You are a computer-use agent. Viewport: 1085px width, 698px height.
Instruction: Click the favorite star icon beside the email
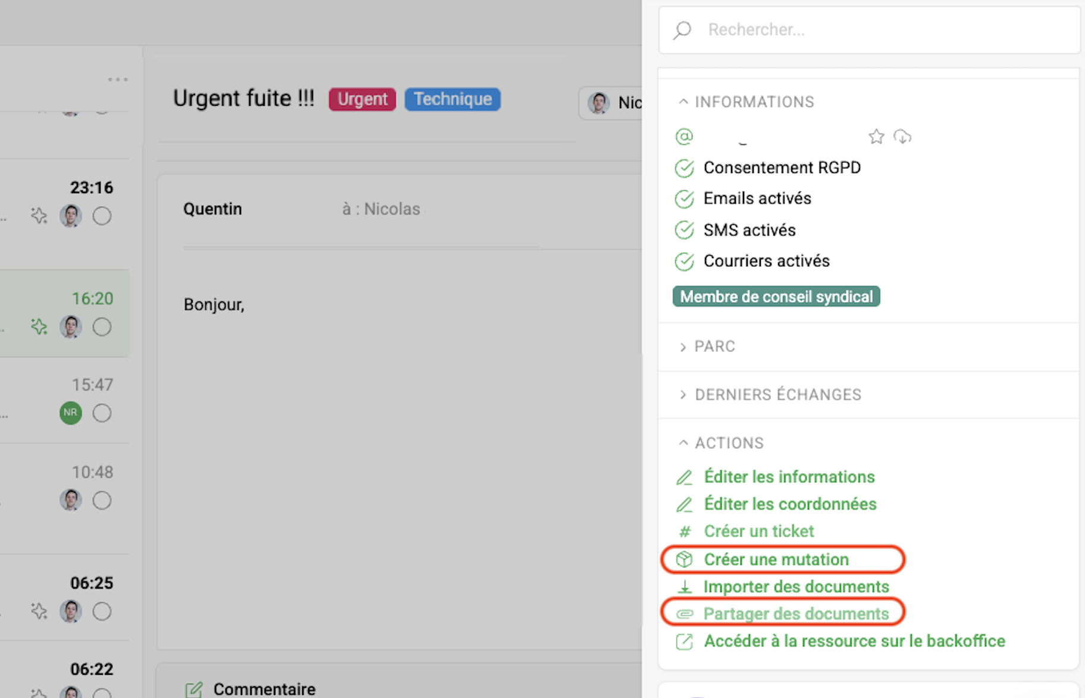click(876, 137)
